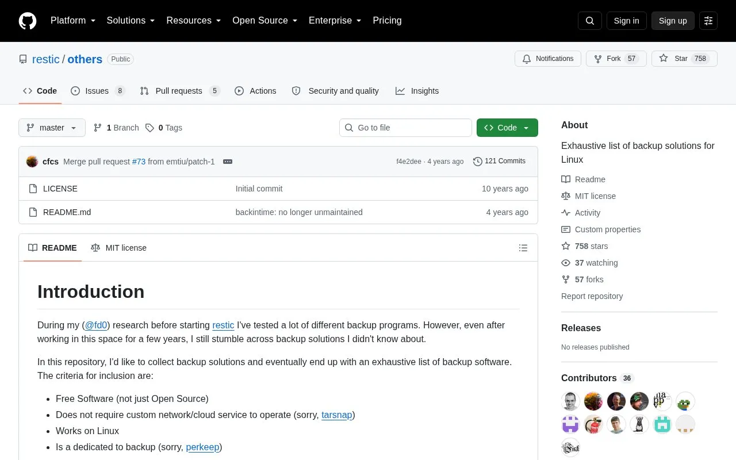Image resolution: width=736 pixels, height=460 pixels.
Task: Open the Activity link in About
Action: click(581, 213)
